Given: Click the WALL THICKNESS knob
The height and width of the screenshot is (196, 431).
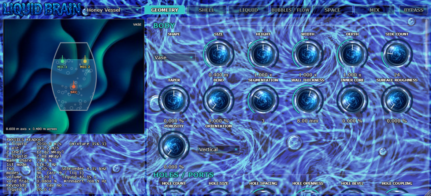Looking at the screenshot, I should tap(308, 100).
